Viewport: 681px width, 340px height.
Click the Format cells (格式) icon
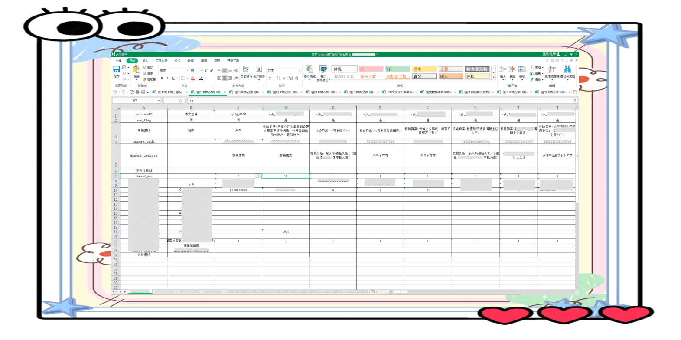522,69
